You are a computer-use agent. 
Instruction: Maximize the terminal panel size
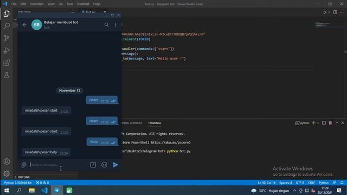point(337,123)
